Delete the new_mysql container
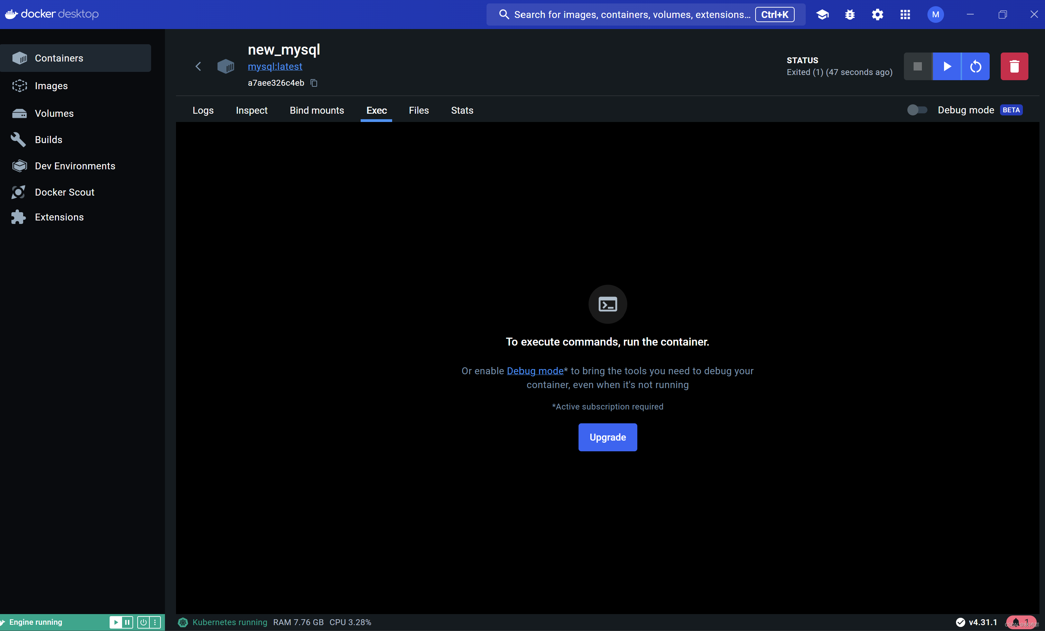The width and height of the screenshot is (1045, 631). 1015,66
